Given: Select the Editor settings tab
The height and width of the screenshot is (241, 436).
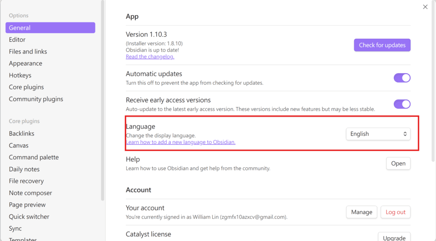Looking at the screenshot, I should [x=17, y=40].
